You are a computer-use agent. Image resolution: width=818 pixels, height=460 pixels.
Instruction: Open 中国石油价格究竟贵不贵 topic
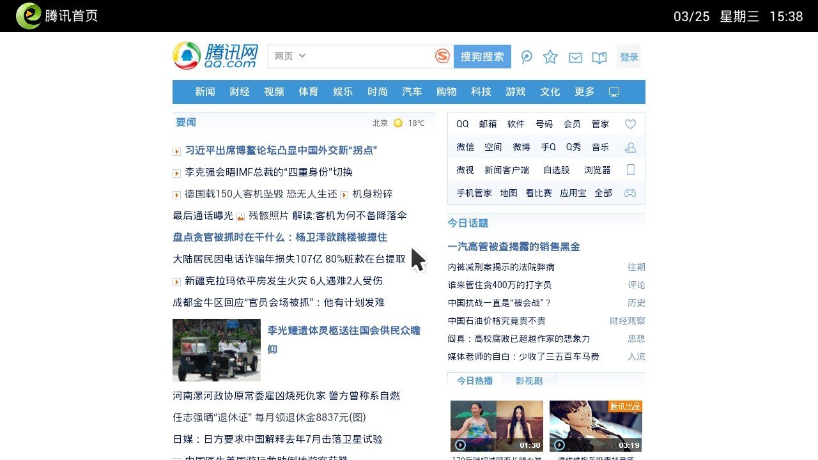point(497,321)
